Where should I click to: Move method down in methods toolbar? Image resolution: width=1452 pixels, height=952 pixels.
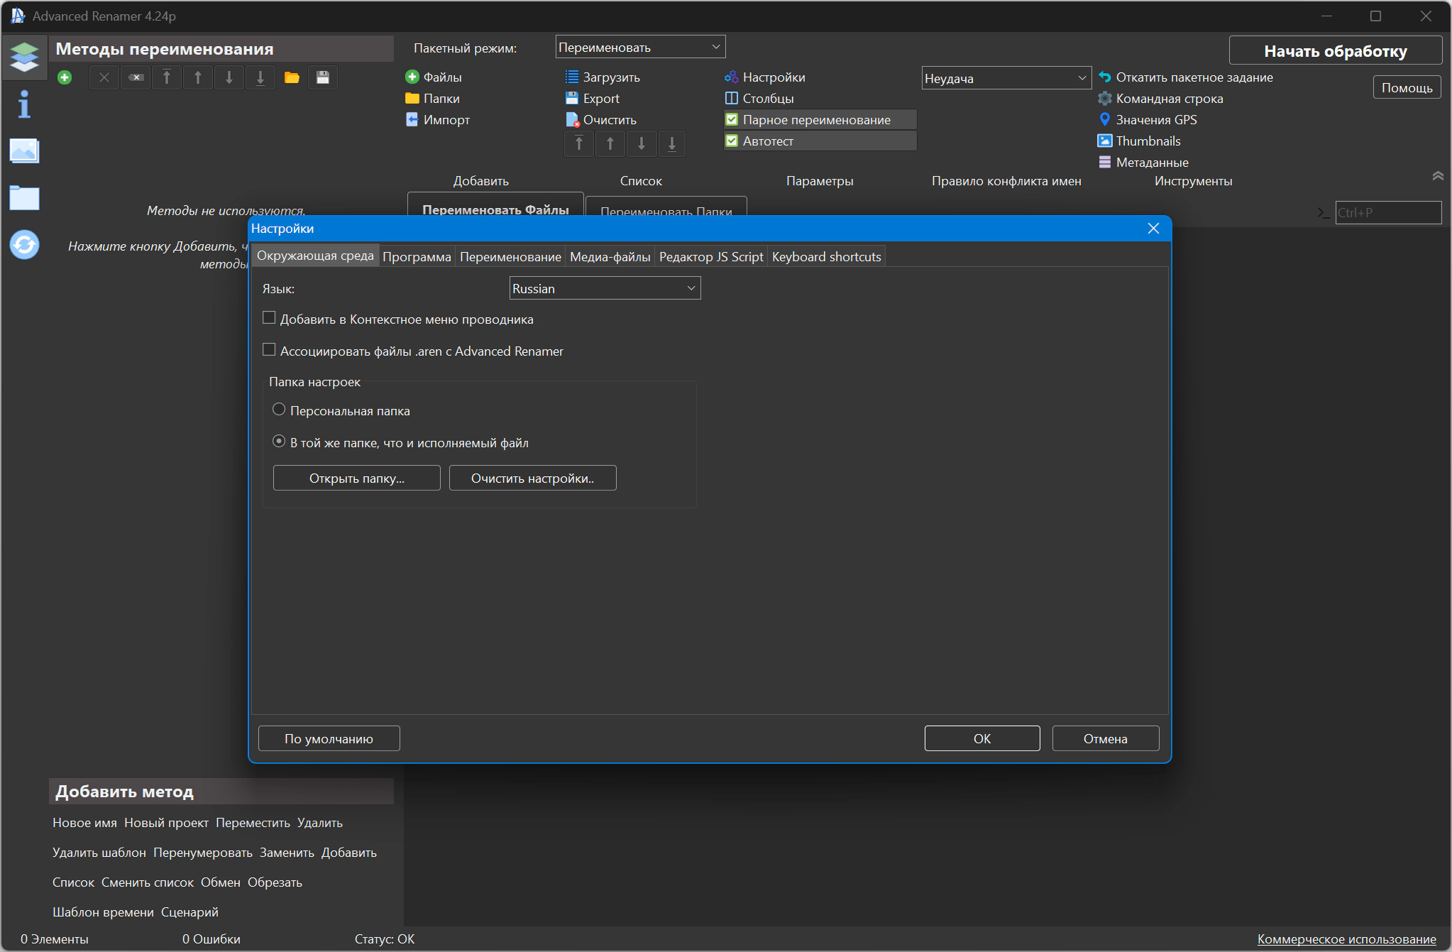click(229, 77)
